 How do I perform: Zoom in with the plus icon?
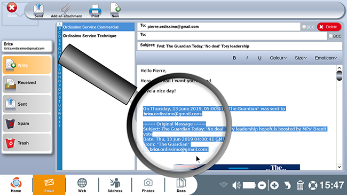point(274,185)
